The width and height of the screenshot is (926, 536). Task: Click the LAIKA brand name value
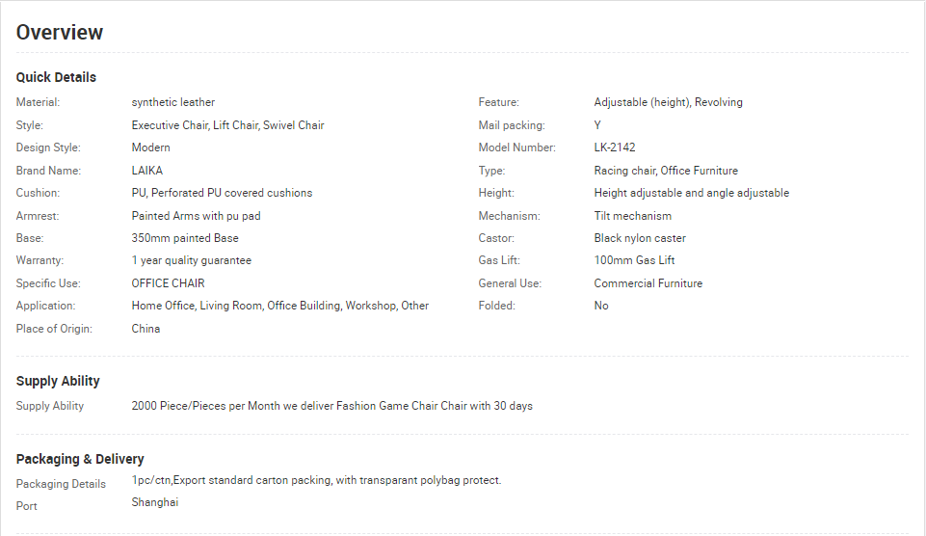pyautogui.click(x=147, y=171)
